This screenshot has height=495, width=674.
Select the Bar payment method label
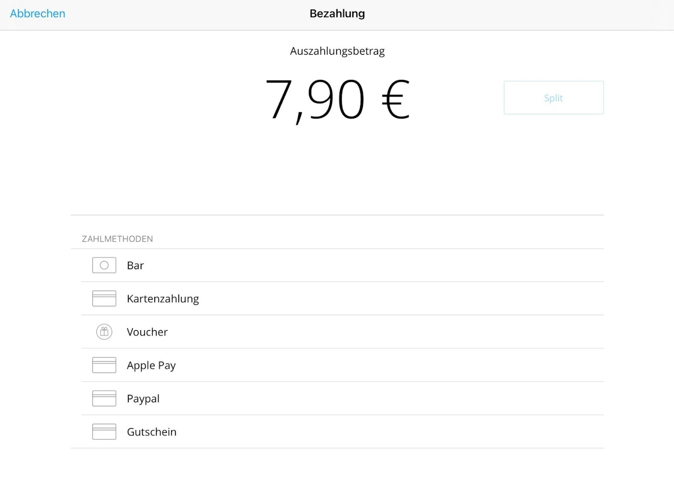135,265
